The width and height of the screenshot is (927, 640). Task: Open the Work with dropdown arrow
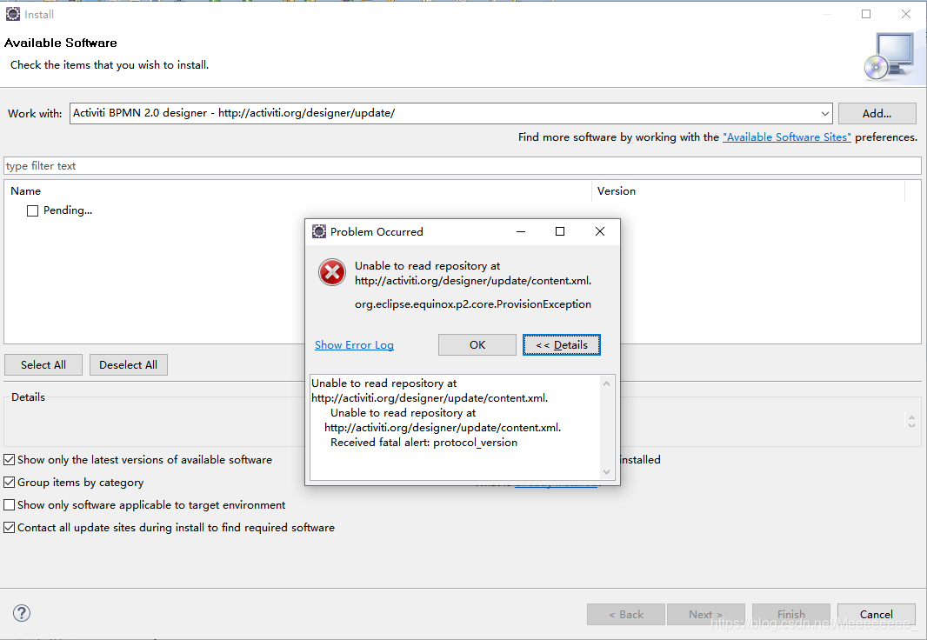tap(824, 113)
